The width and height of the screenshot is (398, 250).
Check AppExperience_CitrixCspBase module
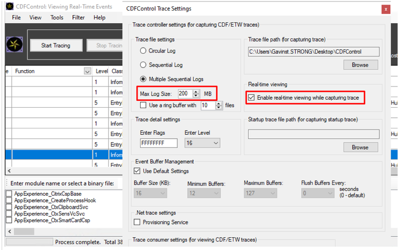tap(9, 194)
